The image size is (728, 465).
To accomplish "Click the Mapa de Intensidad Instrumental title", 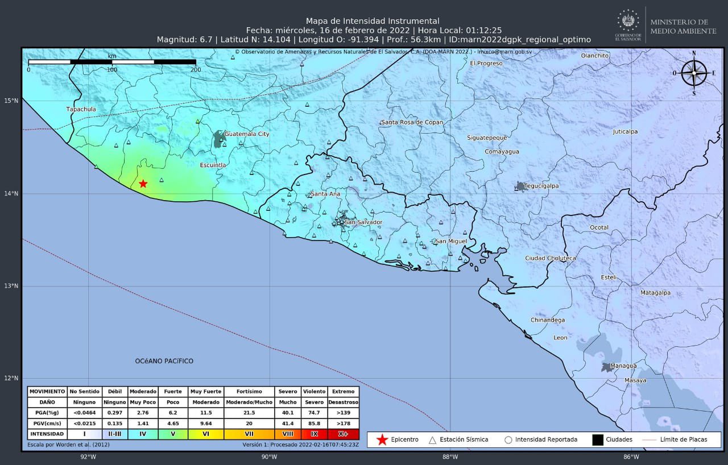I will 373,21.
